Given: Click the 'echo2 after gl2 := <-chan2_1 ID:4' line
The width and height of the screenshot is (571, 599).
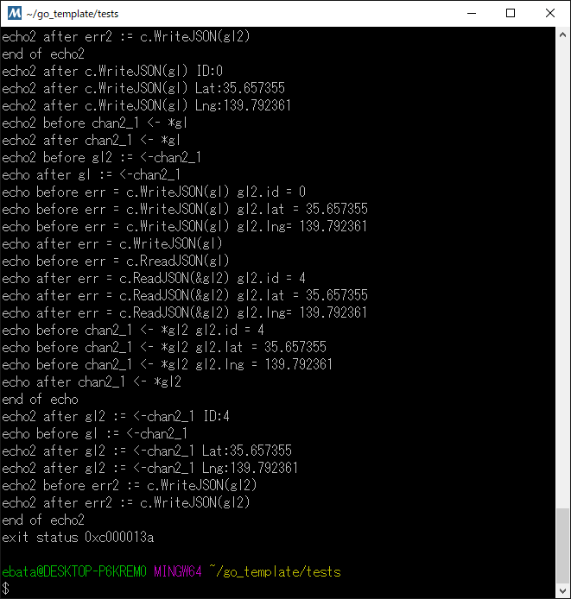Looking at the screenshot, I should point(116,416).
